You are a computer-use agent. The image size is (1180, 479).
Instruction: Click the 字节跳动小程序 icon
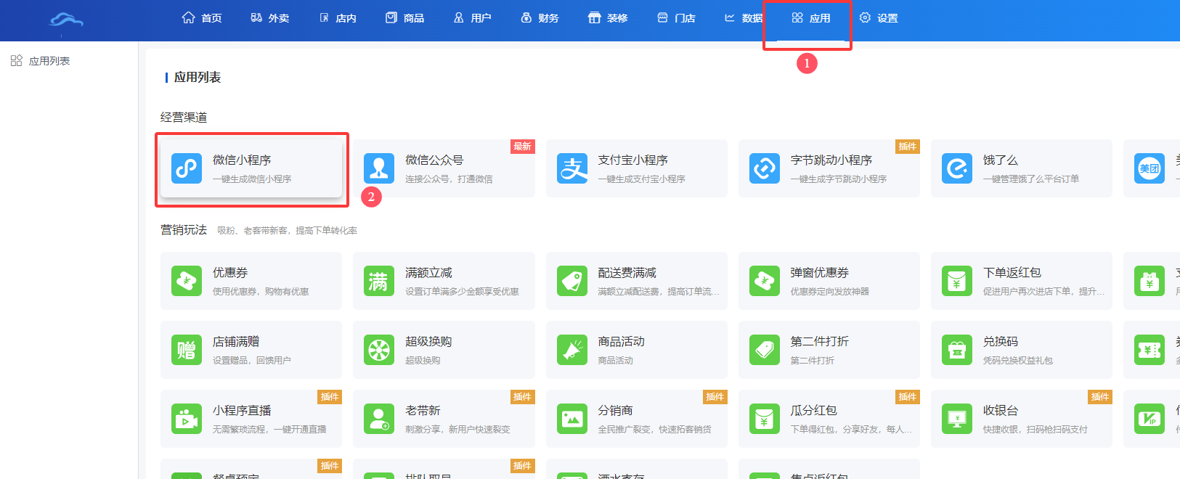[765, 168]
